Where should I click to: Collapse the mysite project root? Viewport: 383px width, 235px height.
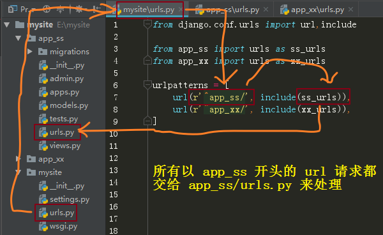[7, 25]
